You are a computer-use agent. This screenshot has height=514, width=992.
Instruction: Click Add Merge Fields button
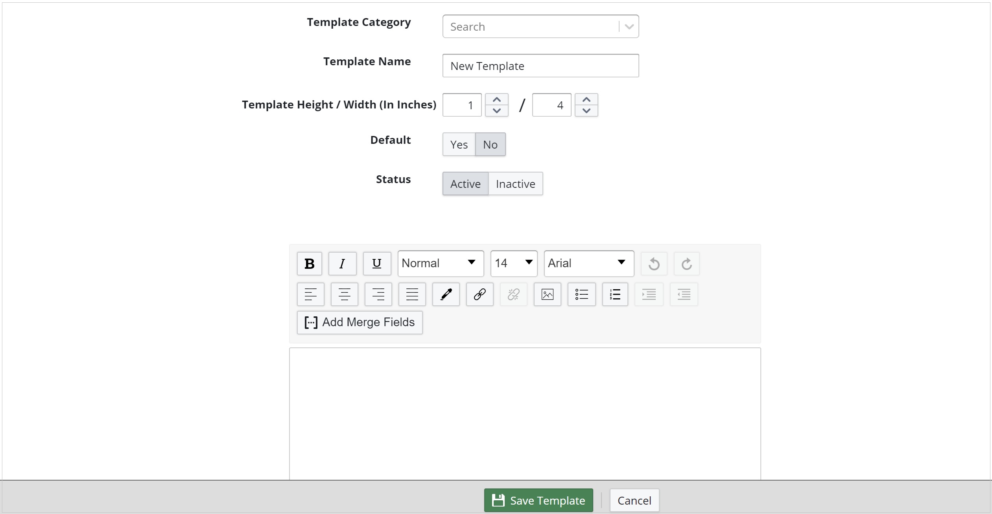pyautogui.click(x=360, y=323)
